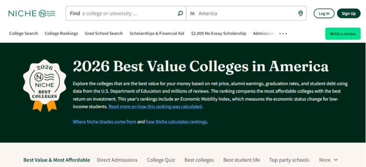Open the three-dots more navigation menu
This screenshot has width=366, height=167.
pyautogui.click(x=283, y=33)
